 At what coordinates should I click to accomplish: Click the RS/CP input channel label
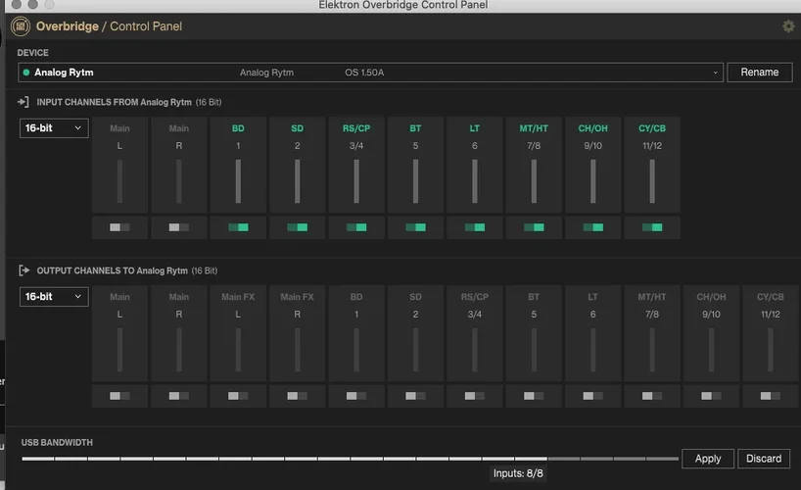[356, 128]
